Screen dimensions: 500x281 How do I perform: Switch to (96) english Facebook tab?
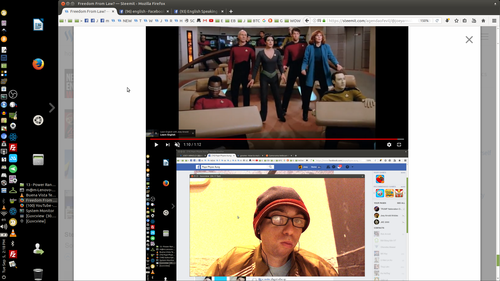(x=144, y=11)
